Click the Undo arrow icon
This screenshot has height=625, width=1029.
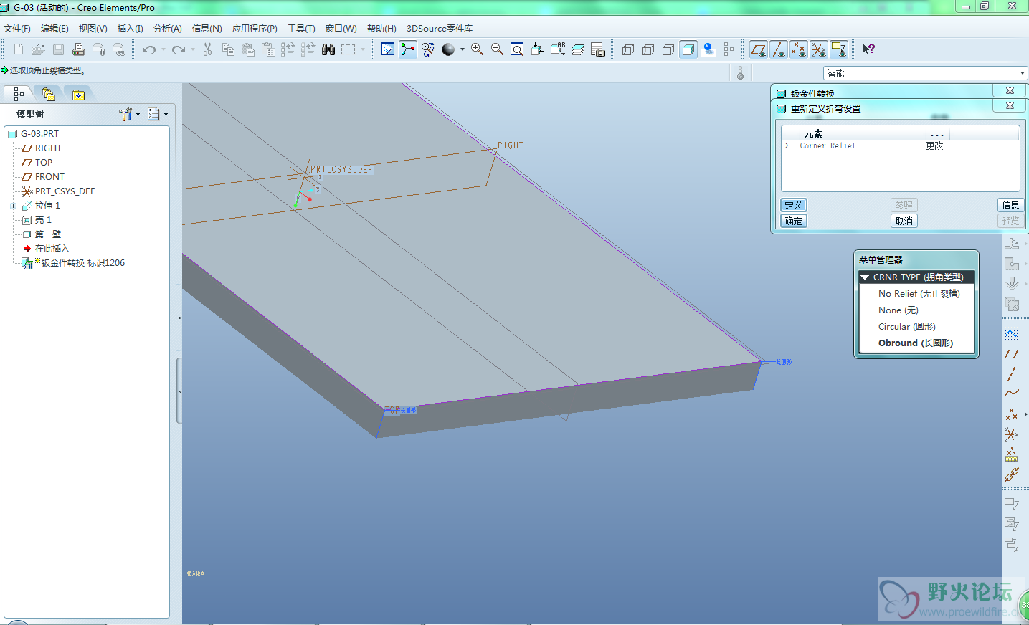(x=149, y=49)
